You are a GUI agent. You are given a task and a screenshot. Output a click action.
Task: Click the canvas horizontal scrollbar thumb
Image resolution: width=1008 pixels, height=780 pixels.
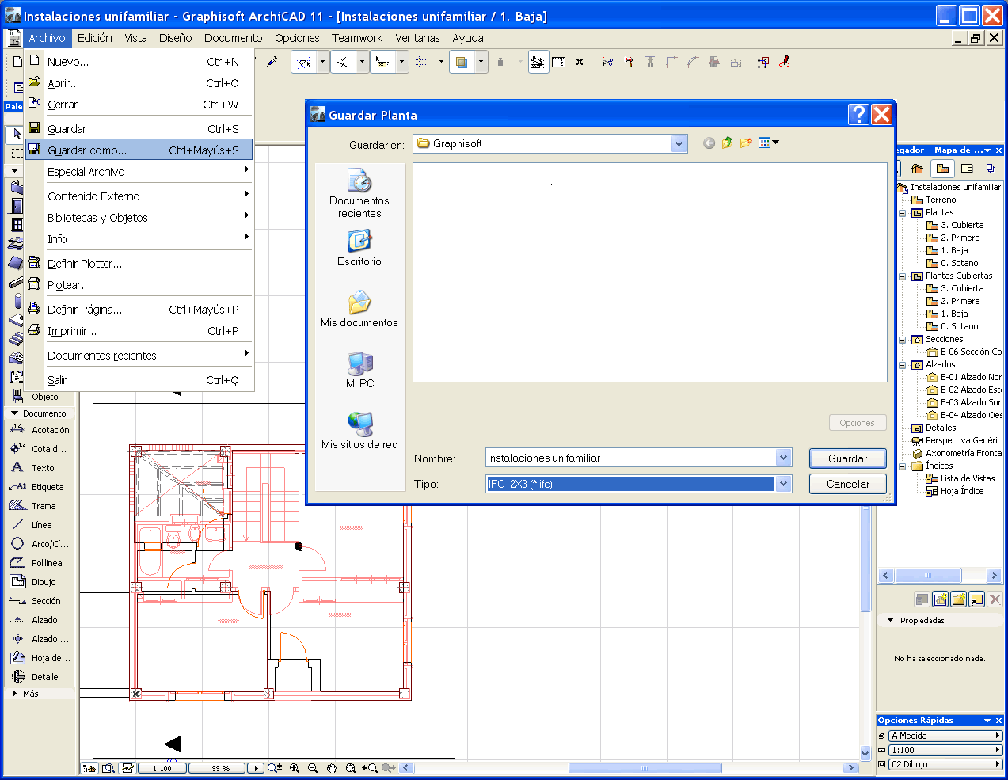coord(645,768)
